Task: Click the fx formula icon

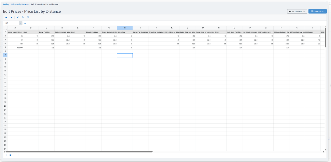Action: (x=25, y=23)
